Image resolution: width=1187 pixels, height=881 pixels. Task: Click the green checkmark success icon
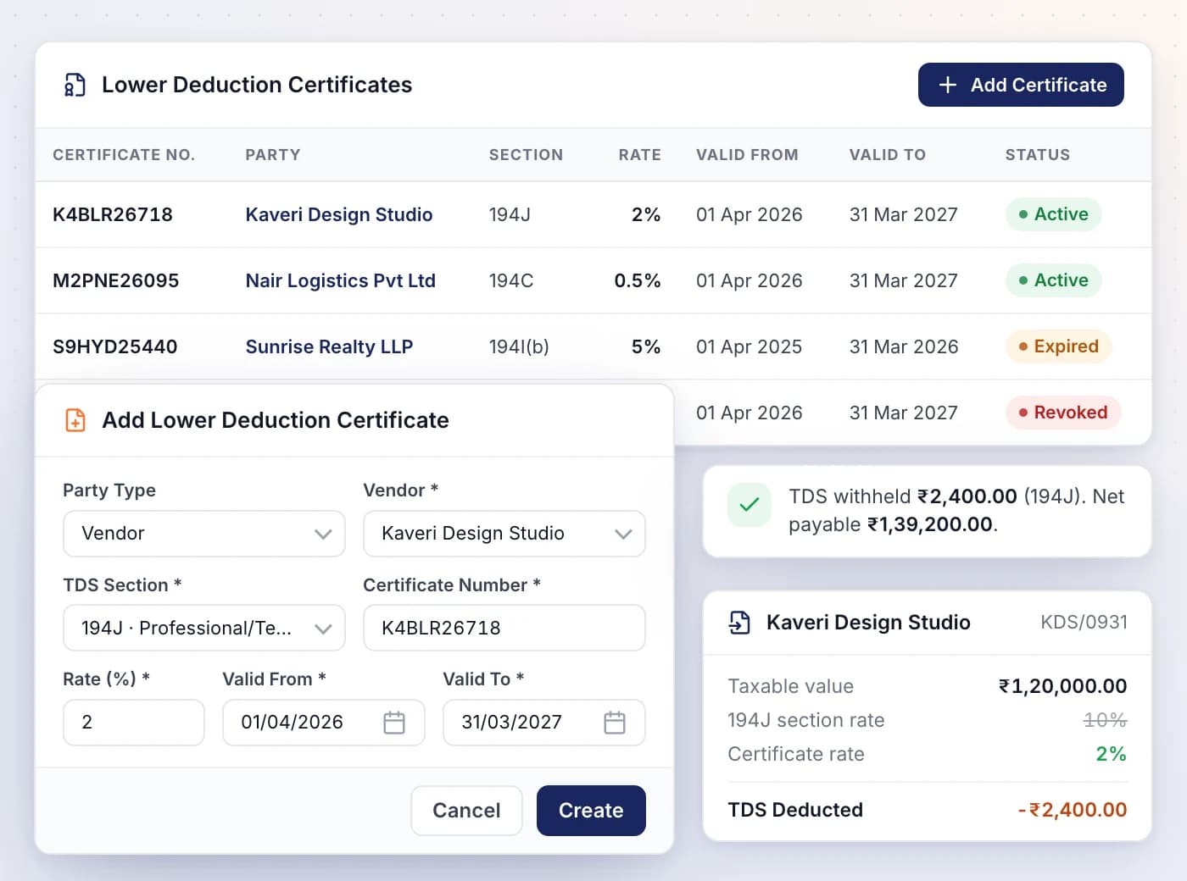click(750, 505)
